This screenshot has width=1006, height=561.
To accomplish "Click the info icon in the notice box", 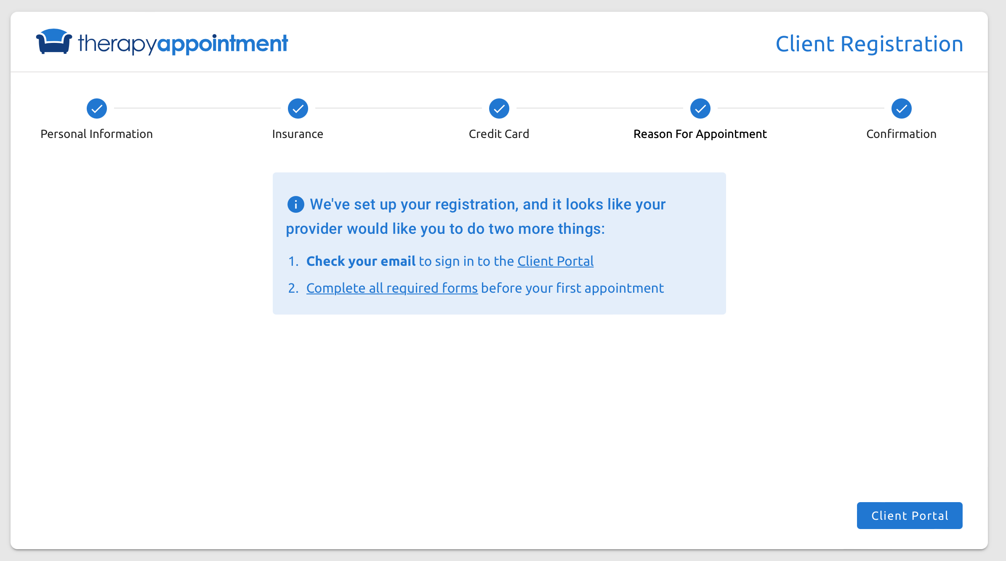I will pyautogui.click(x=295, y=204).
